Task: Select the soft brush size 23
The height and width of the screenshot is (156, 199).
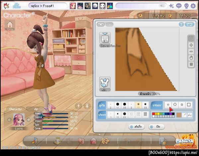Action: click(145, 105)
